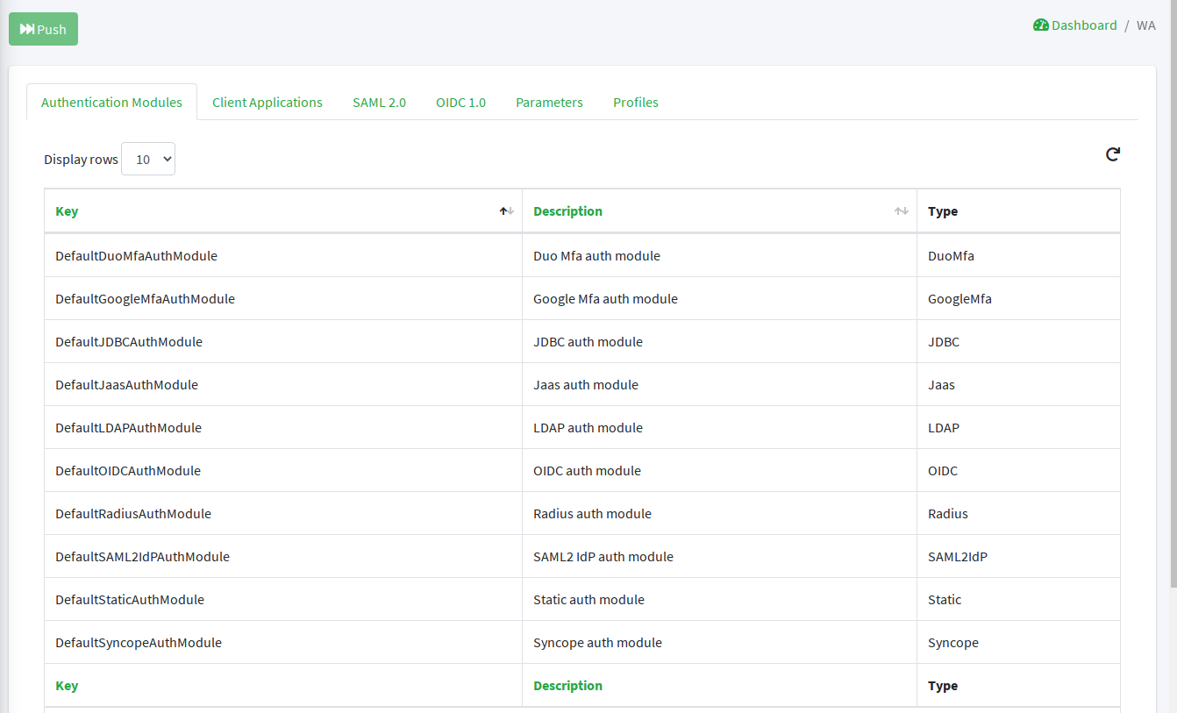The image size is (1177, 713).
Task: Select the DefaultLDAPAuthModule row
Action: coord(128,428)
